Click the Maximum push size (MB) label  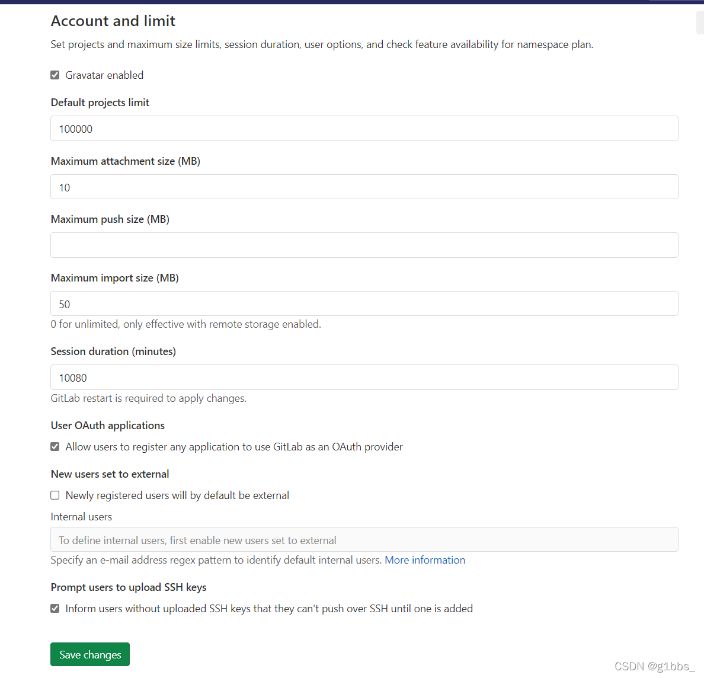tap(110, 219)
